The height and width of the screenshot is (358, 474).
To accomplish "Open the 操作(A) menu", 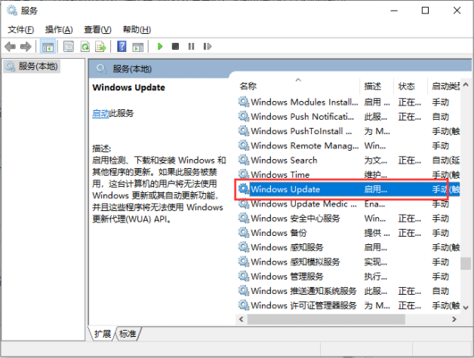I will (x=58, y=29).
